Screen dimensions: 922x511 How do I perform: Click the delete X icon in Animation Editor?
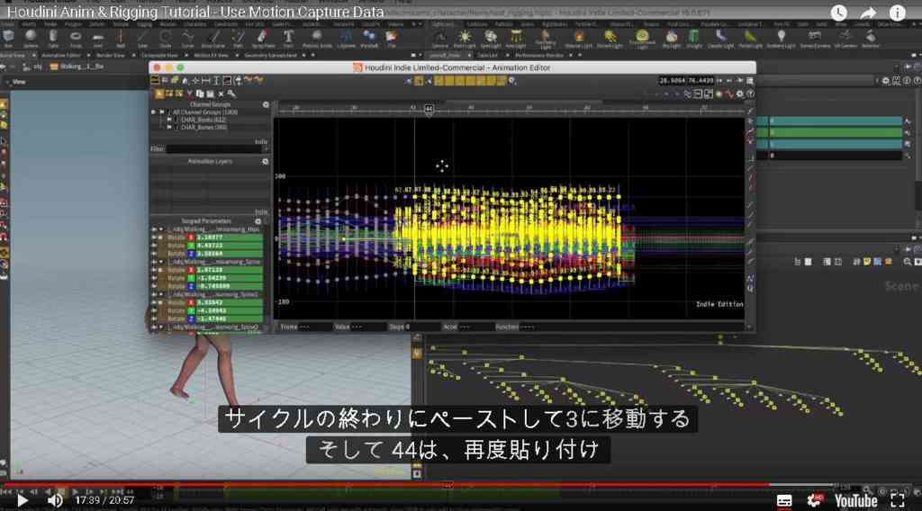point(221,94)
